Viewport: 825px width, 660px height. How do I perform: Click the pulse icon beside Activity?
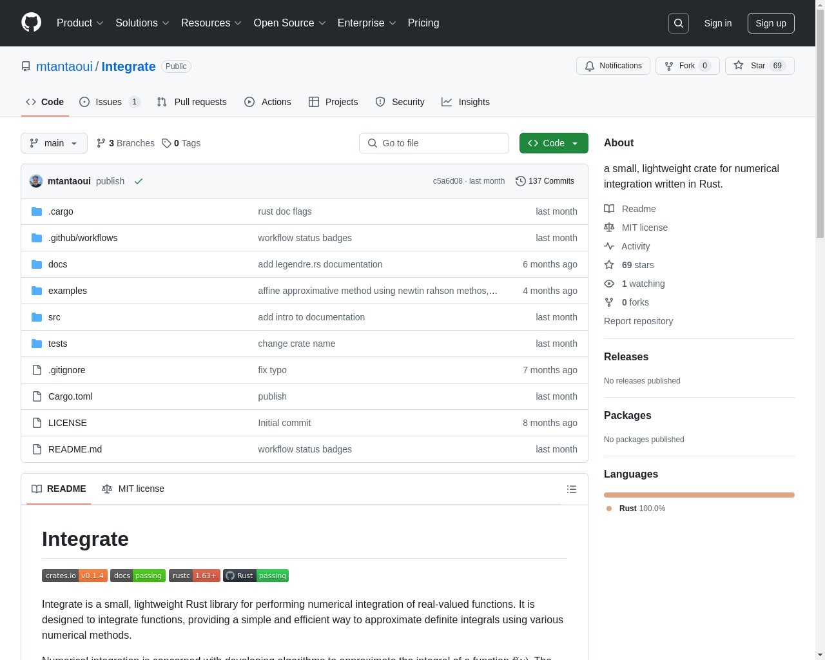(609, 246)
